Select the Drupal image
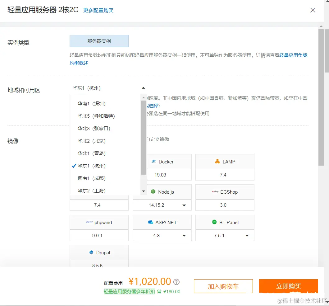This screenshot has height=306, width=329. click(x=99, y=252)
